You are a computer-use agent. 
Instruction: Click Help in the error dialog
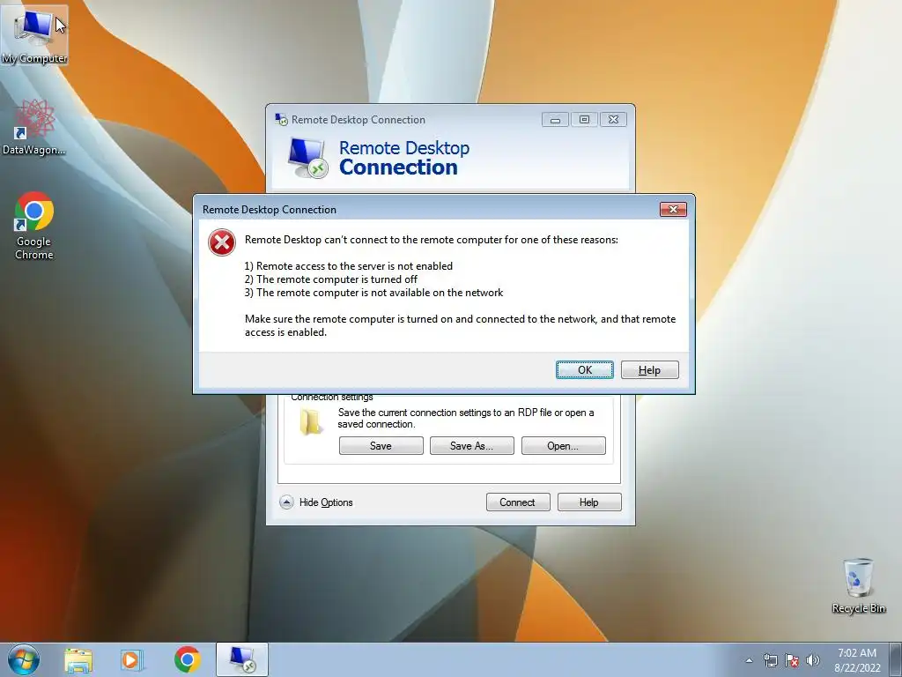tap(649, 369)
